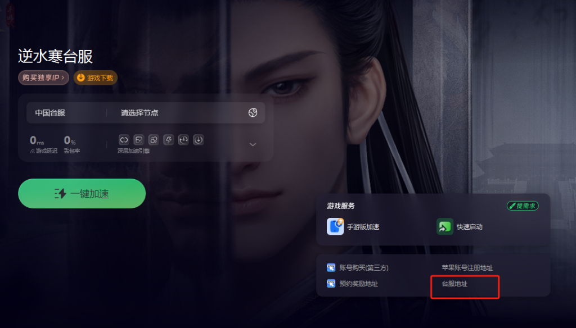This screenshot has width=576, height=328.
Task: Click the linked-circles engine icon
Action: click(x=154, y=140)
